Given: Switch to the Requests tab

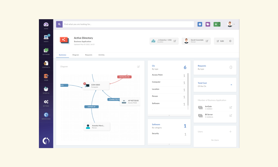Looking at the screenshot, I should coord(89,55).
